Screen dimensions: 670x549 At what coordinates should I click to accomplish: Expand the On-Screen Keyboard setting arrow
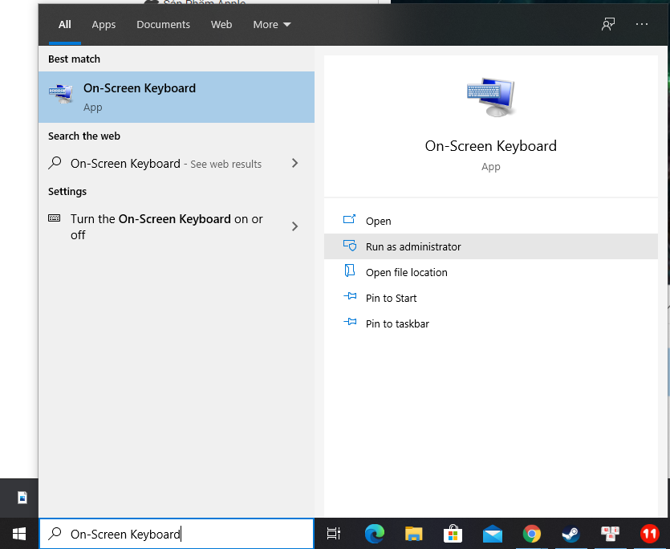click(x=294, y=226)
